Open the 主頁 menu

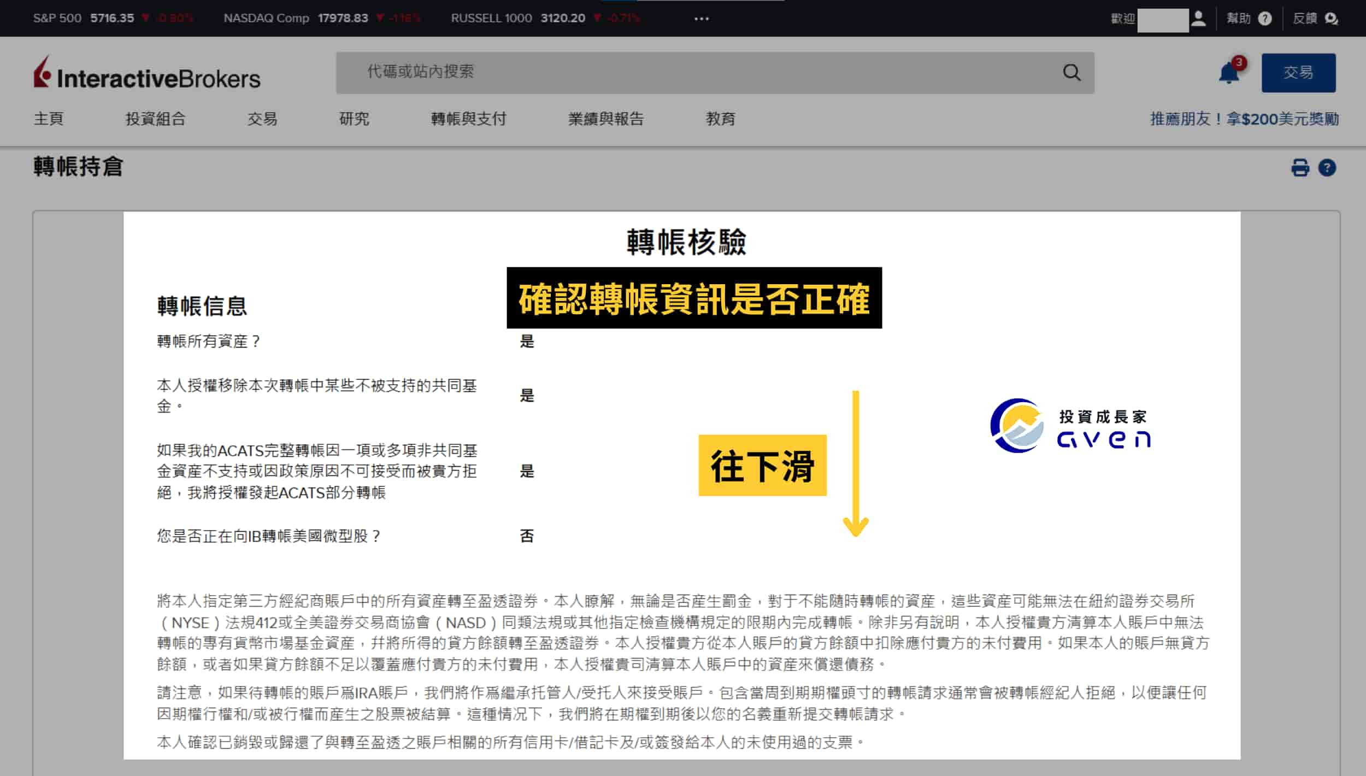49,119
